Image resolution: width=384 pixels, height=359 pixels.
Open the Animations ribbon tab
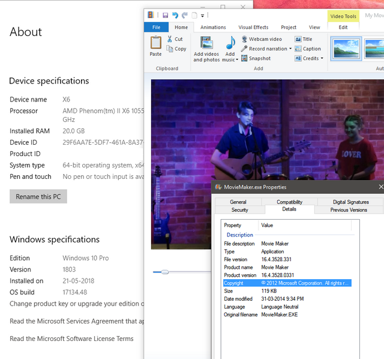pos(213,27)
